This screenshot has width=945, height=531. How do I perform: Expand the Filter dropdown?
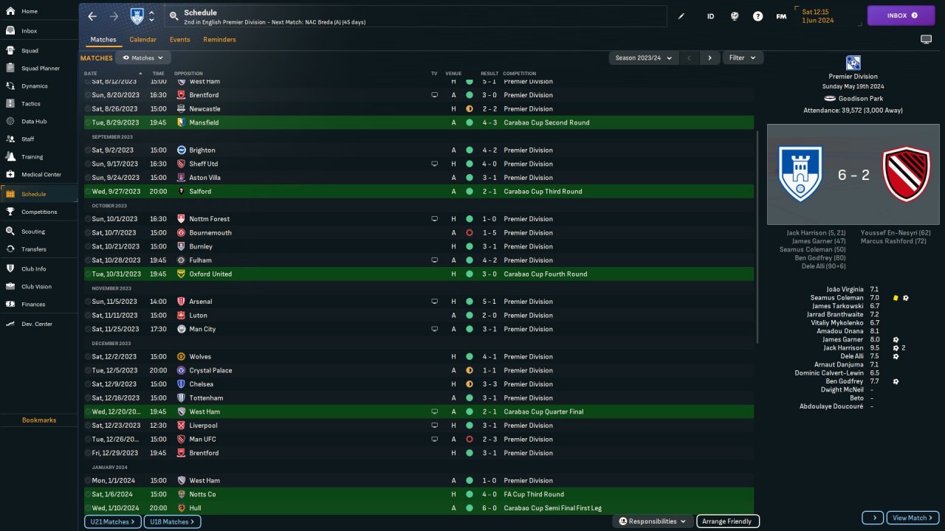point(742,58)
